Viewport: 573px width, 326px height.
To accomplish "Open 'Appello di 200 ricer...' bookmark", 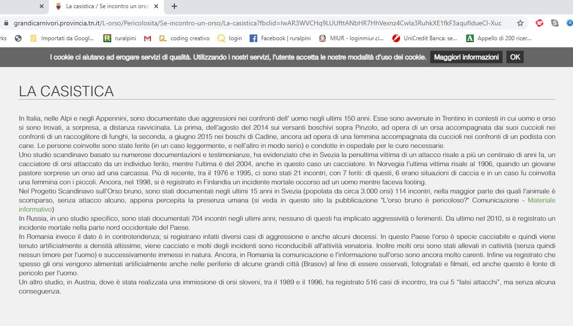I will 499,38.
